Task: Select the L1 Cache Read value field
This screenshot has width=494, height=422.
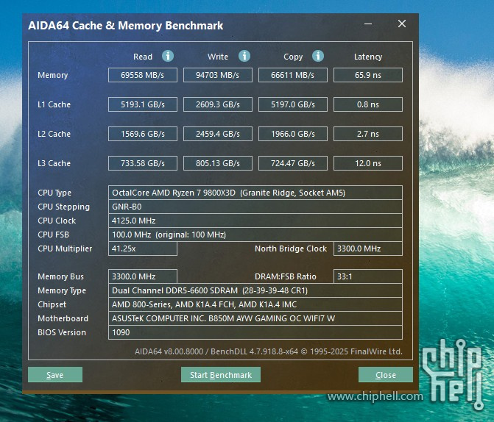Action: click(143, 104)
